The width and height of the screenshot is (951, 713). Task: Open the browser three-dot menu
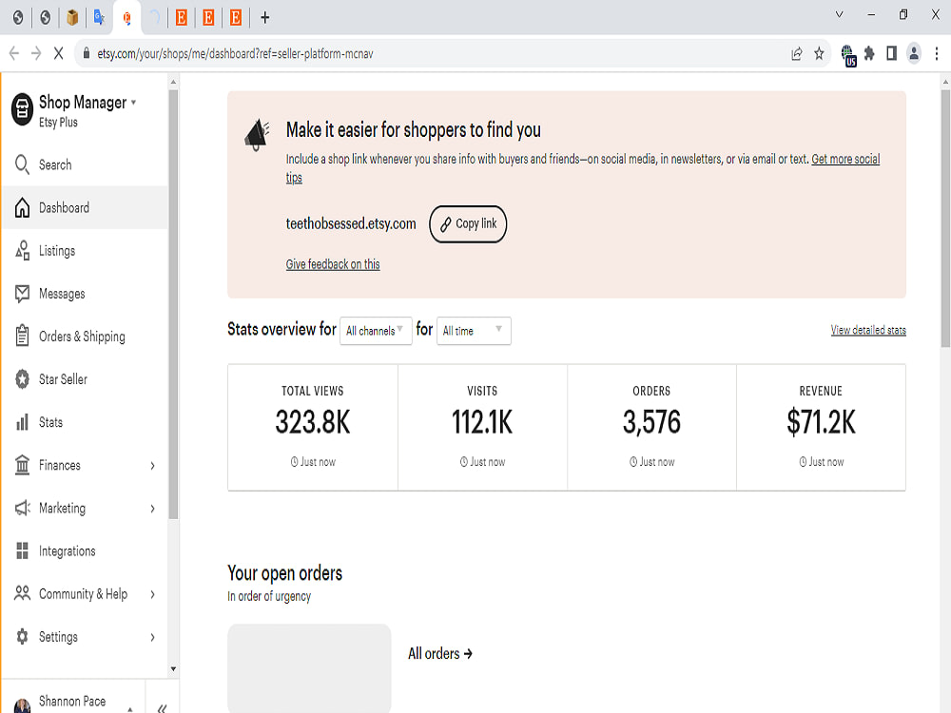[x=937, y=54]
